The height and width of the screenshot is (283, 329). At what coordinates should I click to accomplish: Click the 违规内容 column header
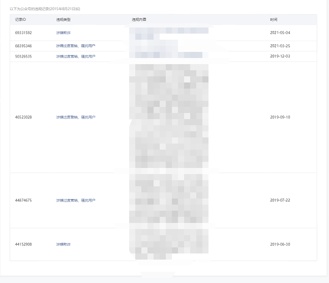point(139,19)
